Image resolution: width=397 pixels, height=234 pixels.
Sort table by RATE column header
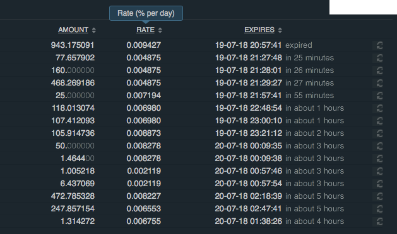145,30
